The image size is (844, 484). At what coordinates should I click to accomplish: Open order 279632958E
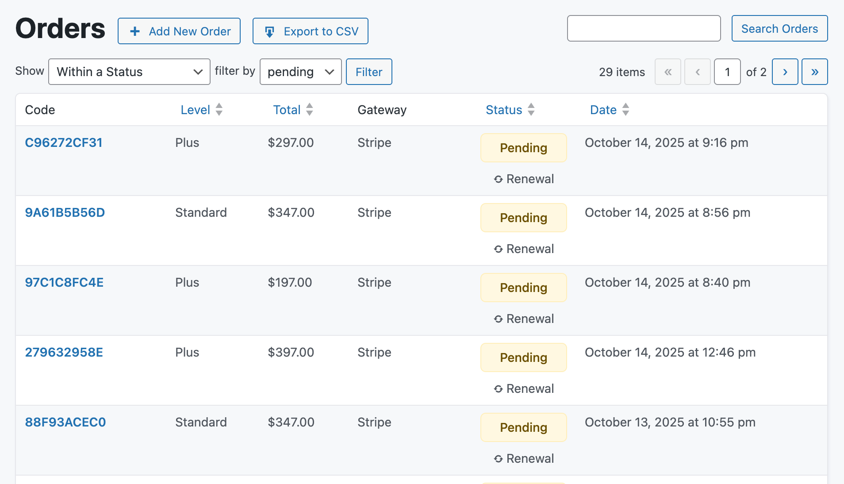click(64, 352)
